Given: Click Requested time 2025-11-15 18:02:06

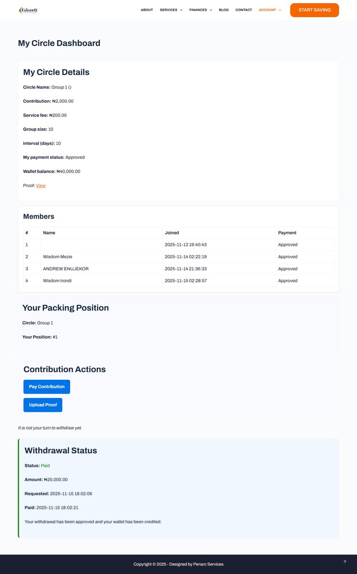Looking at the screenshot, I should pos(71,494).
